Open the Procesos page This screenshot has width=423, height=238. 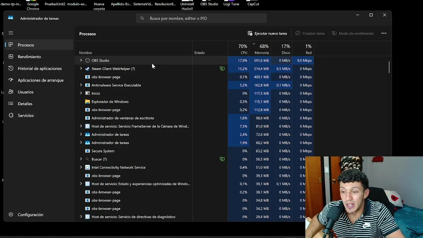[39, 45]
